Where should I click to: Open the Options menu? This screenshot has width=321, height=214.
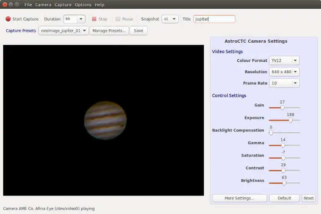pyautogui.click(x=83, y=5)
